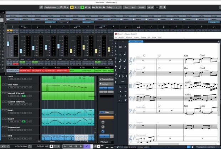The height and width of the screenshot is (149, 221).
Task: Toggle global Solo (S) in MixConsole toolbar
Action: (x=76, y=7)
